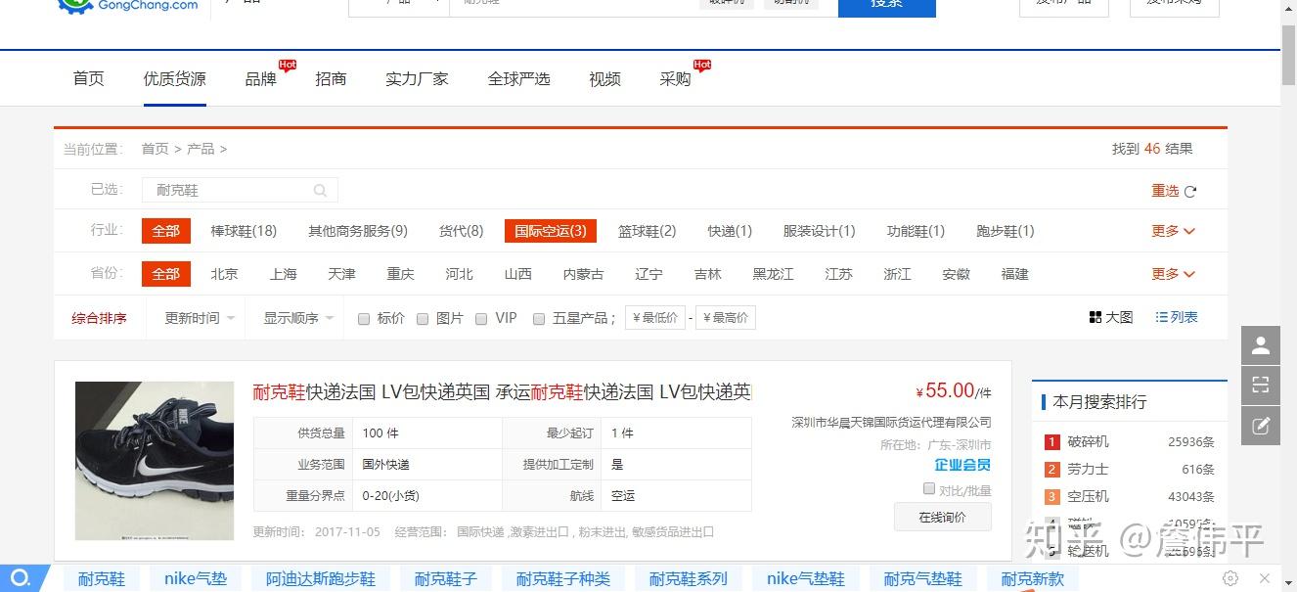
Task: Tick the 标价 checkbox
Action: pos(364,318)
